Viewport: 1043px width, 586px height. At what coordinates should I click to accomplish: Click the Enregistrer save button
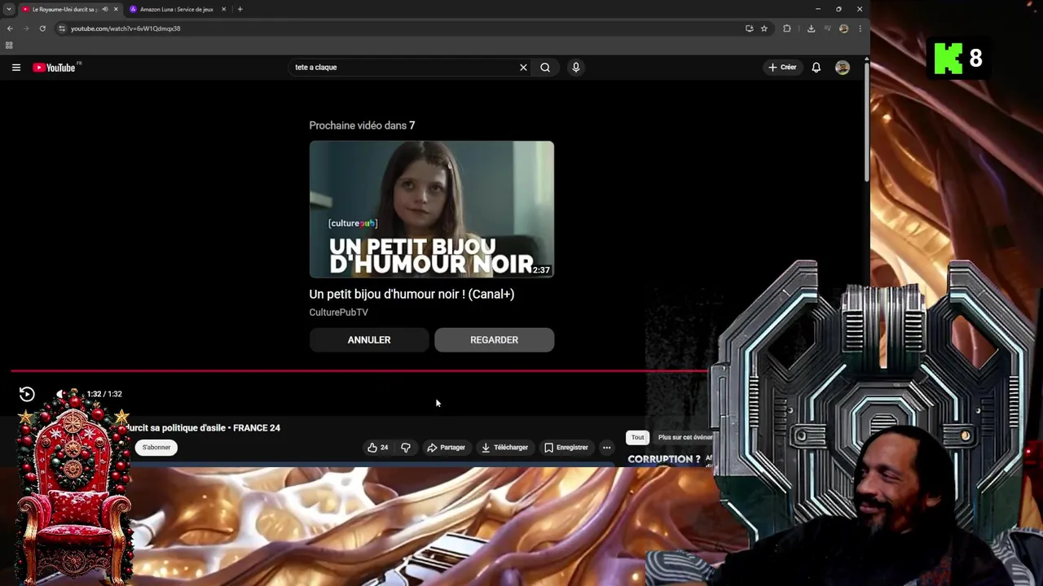coord(566,448)
